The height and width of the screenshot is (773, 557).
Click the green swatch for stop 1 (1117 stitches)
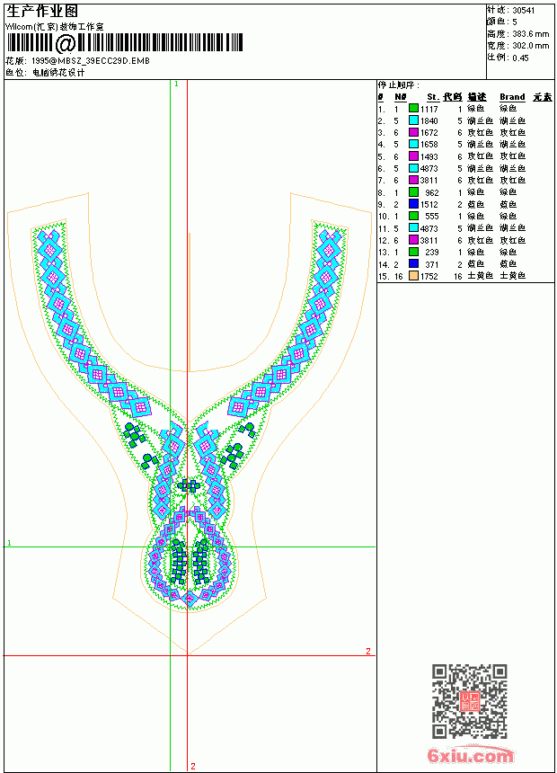click(x=413, y=109)
